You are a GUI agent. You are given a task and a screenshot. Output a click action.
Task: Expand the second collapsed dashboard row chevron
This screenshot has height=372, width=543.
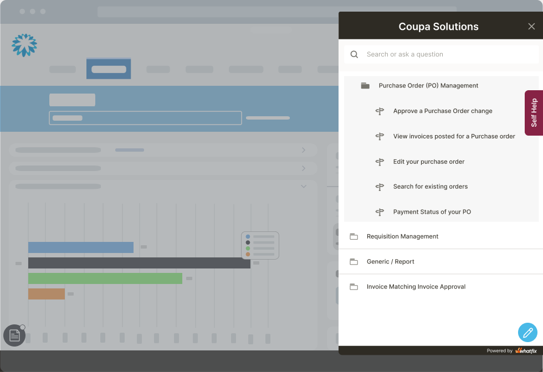[x=304, y=168]
